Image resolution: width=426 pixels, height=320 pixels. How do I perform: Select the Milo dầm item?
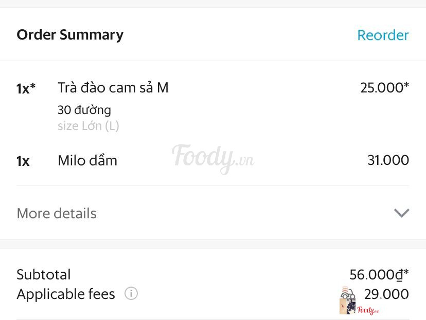(87, 160)
